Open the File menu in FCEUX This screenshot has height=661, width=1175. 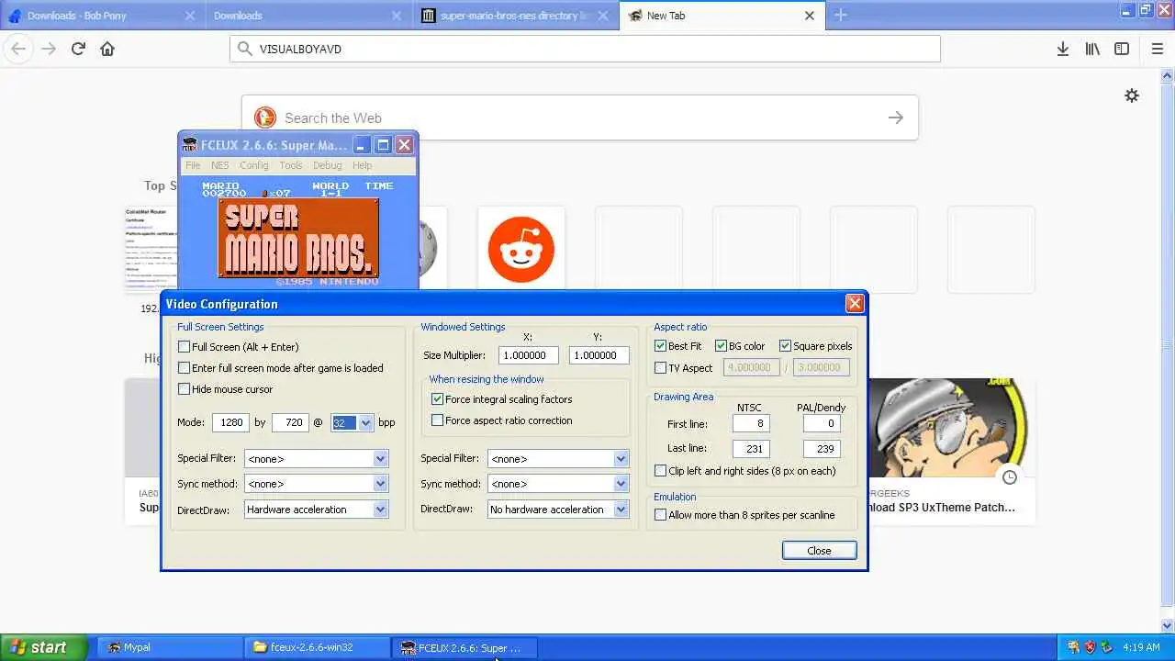[193, 165]
